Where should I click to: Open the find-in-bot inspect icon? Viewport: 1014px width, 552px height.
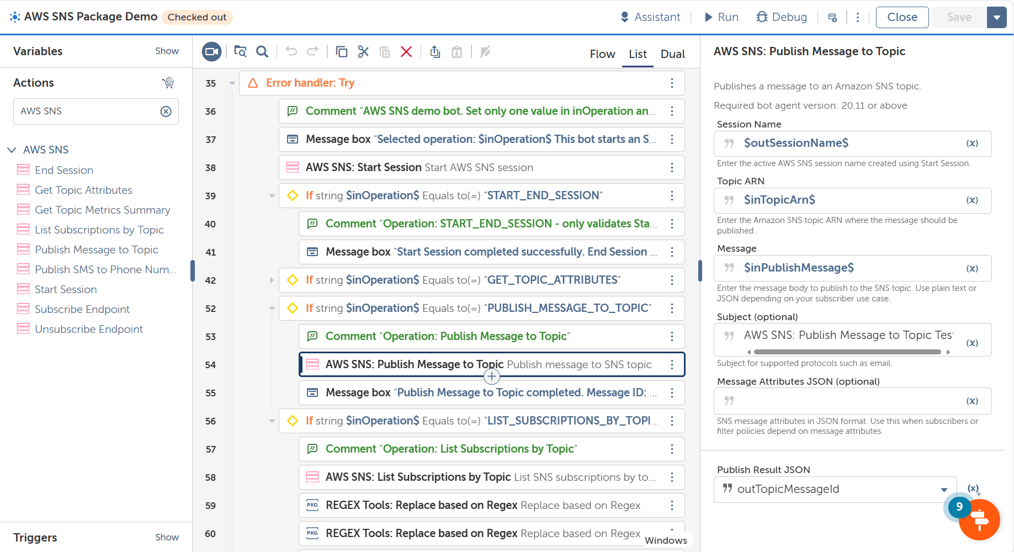[x=240, y=52]
